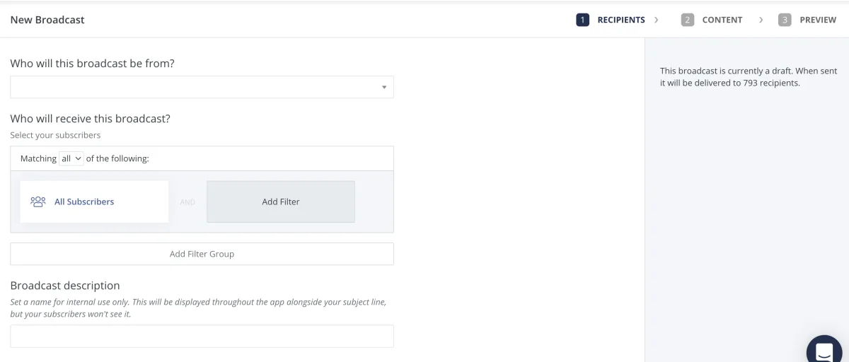The height and width of the screenshot is (362, 849).
Task: Click 'Who will receive this broadcast?' label
Action: (x=90, y=118)
